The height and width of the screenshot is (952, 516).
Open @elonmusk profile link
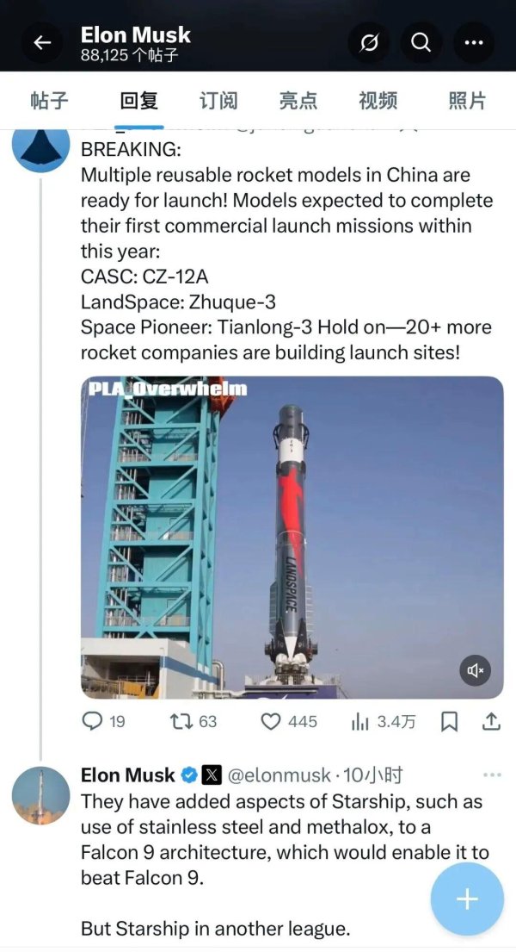click(x=277, y=775)
